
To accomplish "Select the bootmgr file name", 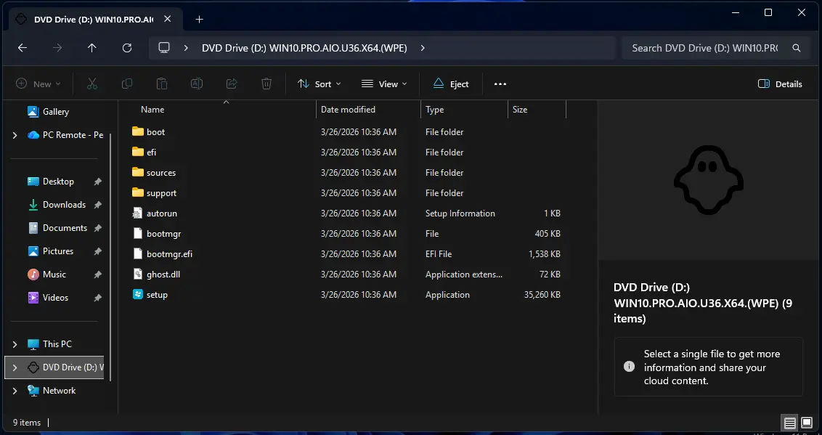I will (163, 234).
